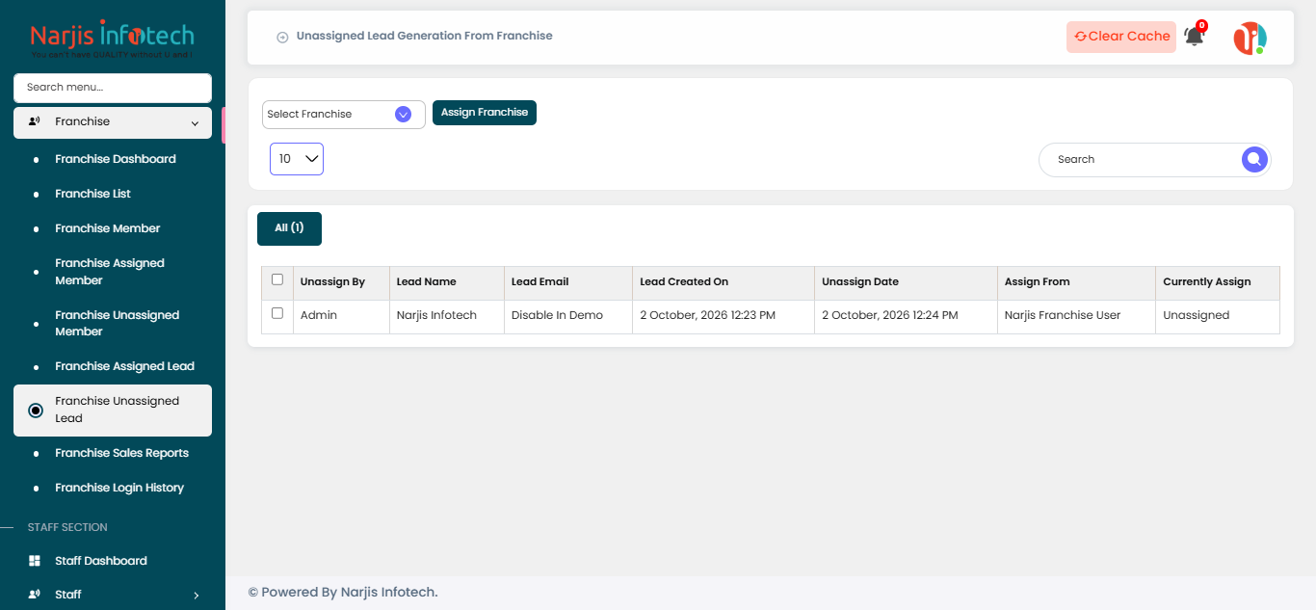
Task: Toggle the select-all checkbox in table header
Action: [x=277, y=279]
